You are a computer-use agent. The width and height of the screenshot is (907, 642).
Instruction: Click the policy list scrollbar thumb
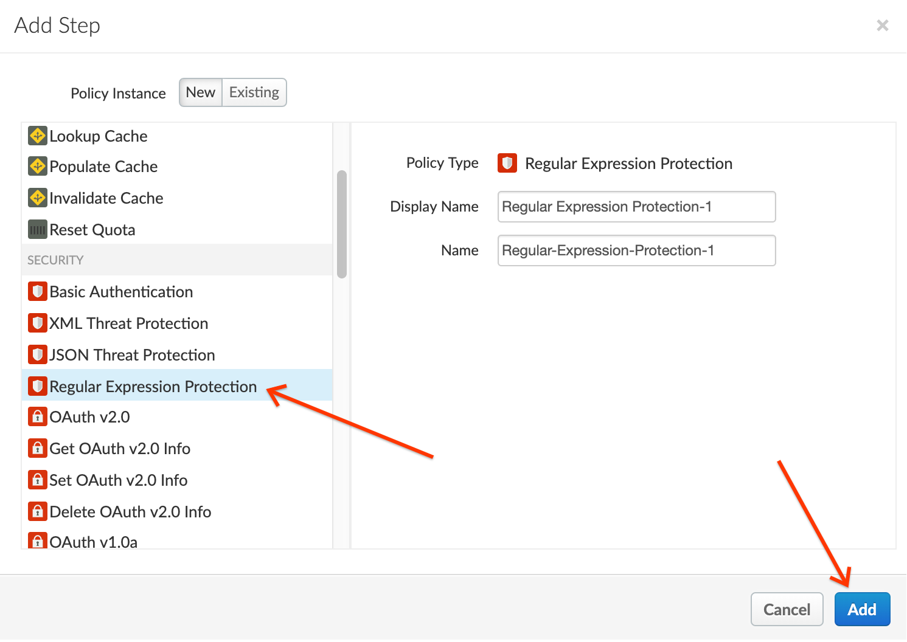click(x=342, y=224)
